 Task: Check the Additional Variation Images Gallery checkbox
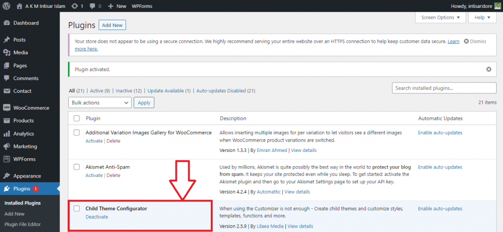pyautogui.click(x=77, y=133)
